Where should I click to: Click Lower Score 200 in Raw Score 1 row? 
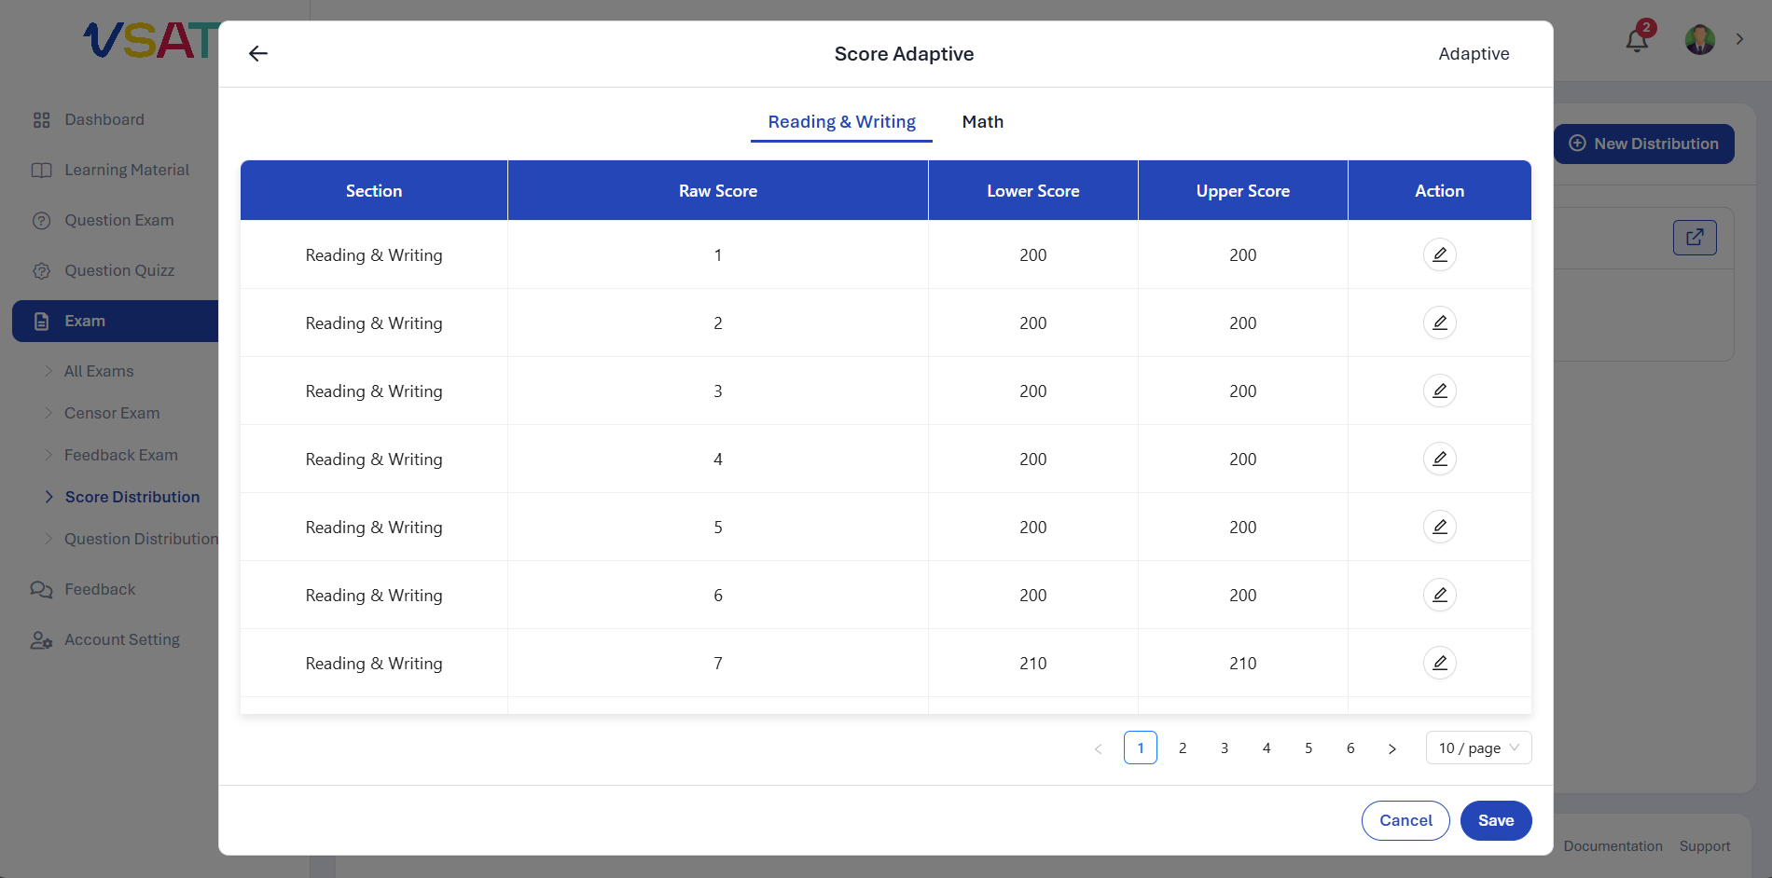tap(1033, 255)
